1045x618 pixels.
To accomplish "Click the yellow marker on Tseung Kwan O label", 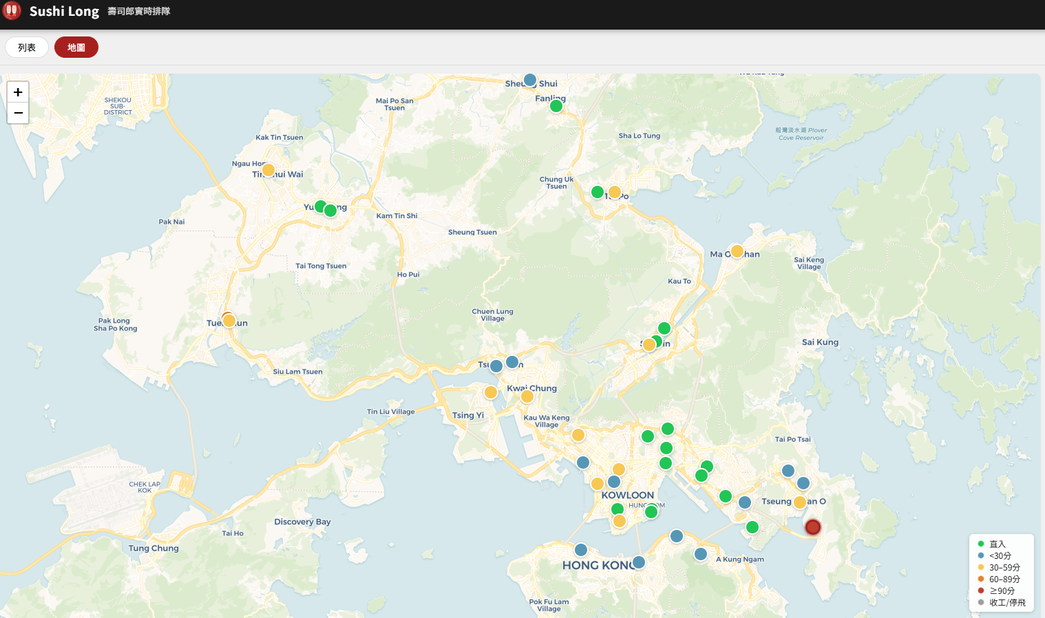I will point(800,502).
